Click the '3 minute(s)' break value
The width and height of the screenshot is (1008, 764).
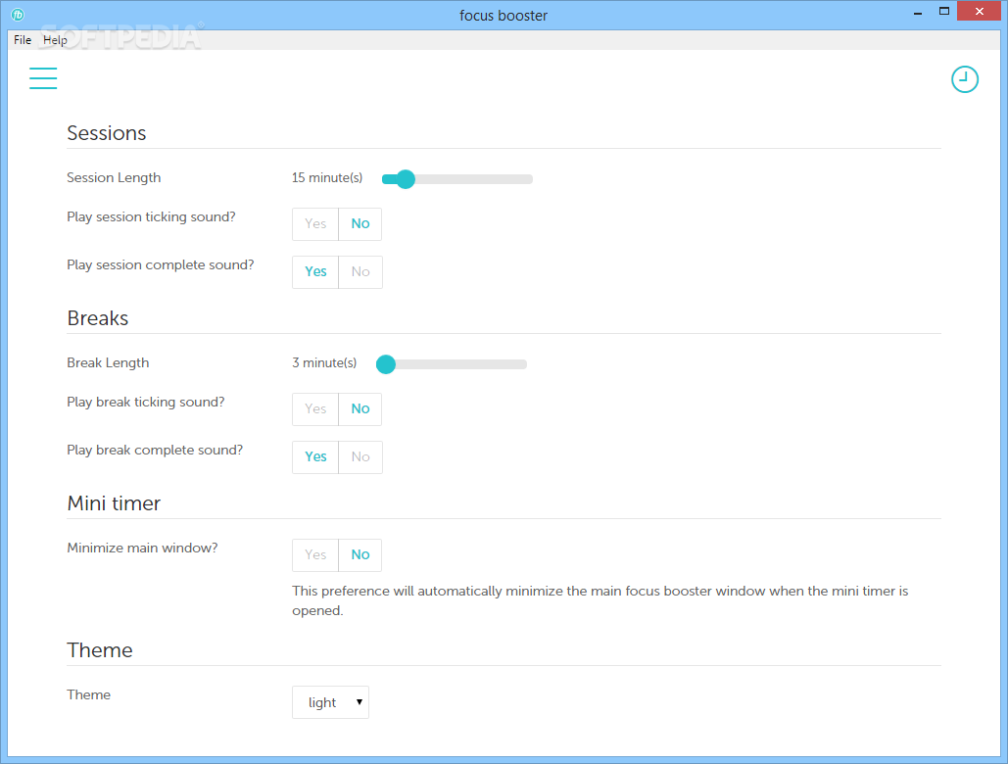[x=324, y=363]
